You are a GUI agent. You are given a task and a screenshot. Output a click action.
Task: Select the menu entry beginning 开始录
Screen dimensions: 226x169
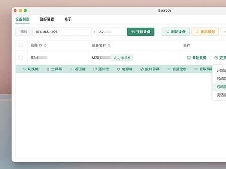[219, 70]
